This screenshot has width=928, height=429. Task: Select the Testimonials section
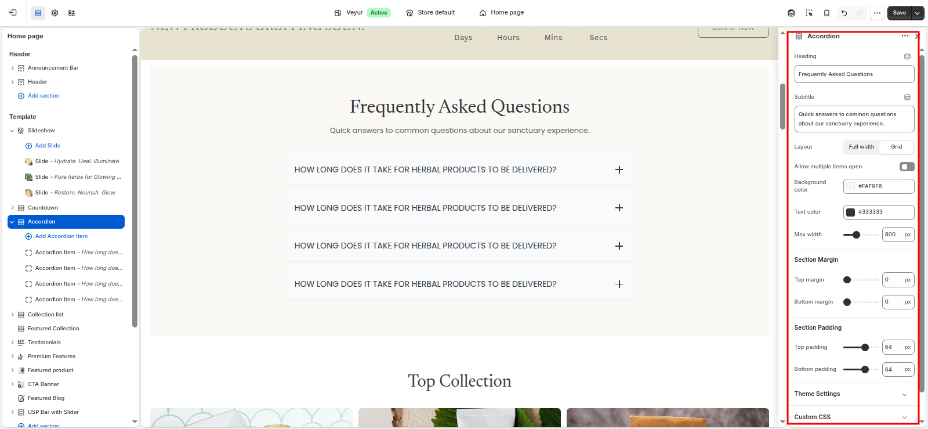pos(44,343)
